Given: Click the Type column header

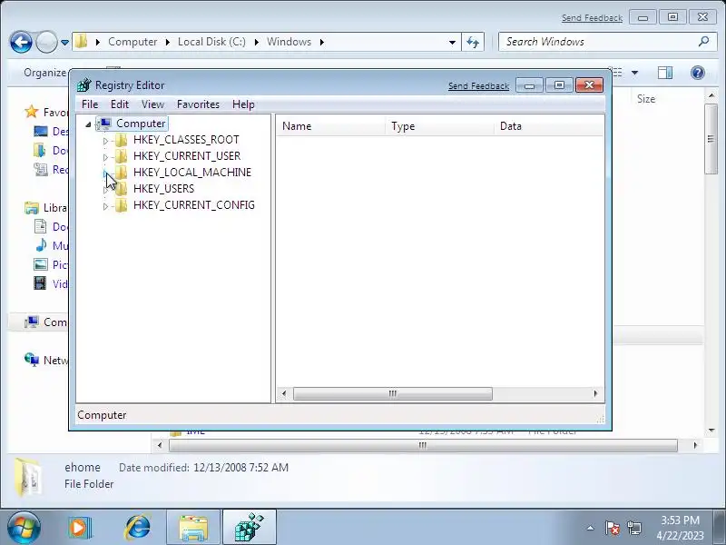Looking at the screenshot, I should tap(439, 126).
